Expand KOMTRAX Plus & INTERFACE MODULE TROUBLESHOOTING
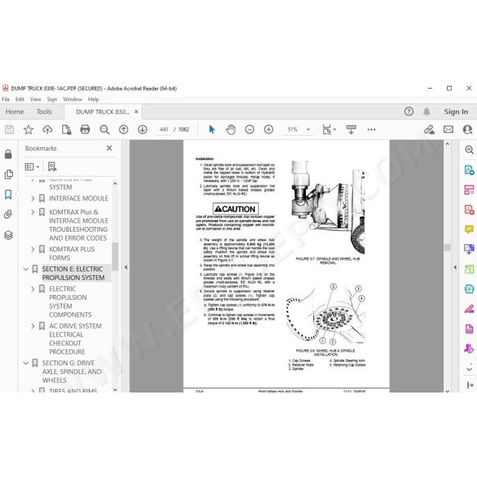Image resolution: width=477 pixels, height=477 pixels. coord(33,212)
